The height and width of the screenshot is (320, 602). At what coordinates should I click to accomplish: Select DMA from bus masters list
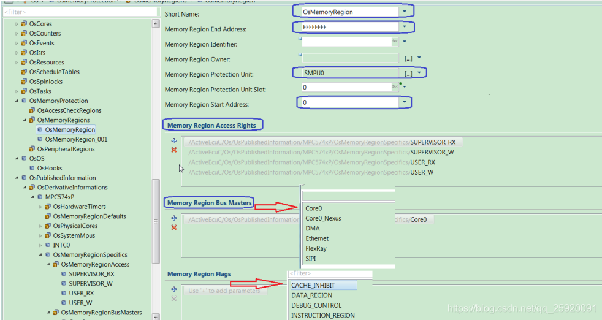click(312, 229)
